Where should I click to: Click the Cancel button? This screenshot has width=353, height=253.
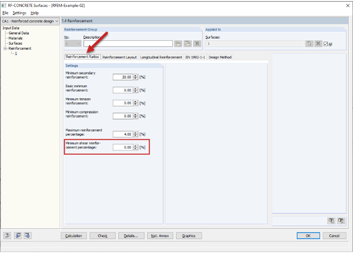click(334, 236)
